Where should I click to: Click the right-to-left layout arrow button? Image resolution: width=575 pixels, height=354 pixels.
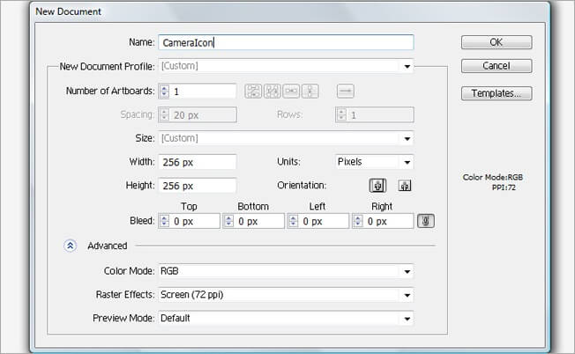(x=345, y=91)
